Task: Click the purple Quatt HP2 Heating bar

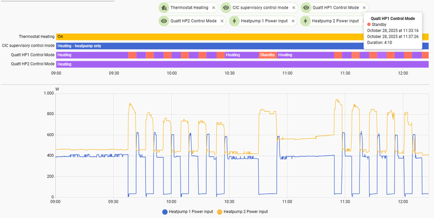Action: coord(239,64)
